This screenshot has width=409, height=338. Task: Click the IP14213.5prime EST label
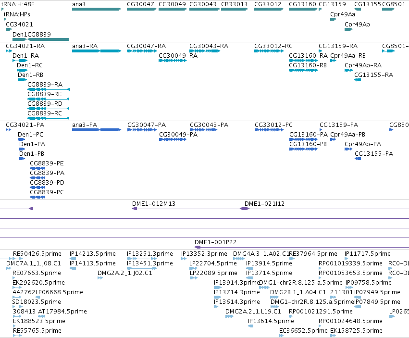(93, 254)
